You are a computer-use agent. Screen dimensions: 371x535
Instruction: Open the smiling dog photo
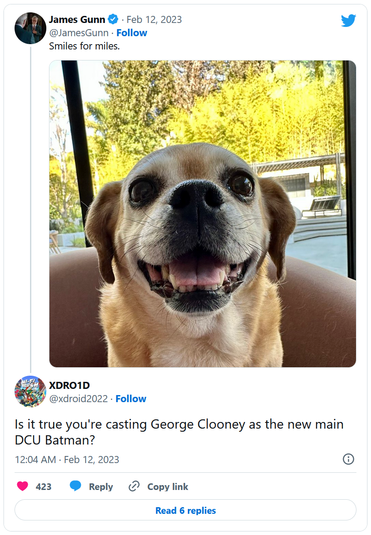coord(202,214)
